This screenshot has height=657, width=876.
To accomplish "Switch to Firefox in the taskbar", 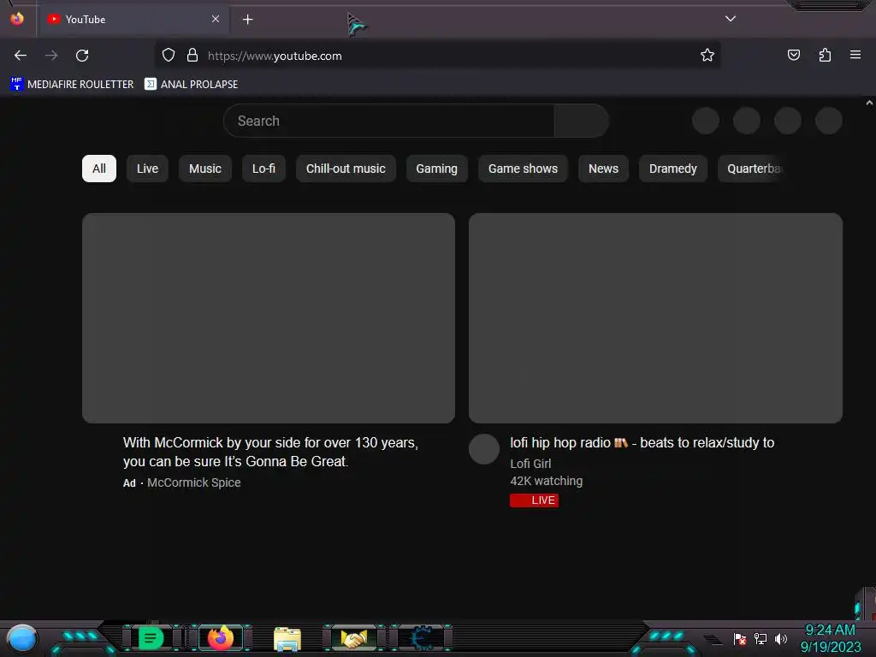I will [x=221, y=637].
